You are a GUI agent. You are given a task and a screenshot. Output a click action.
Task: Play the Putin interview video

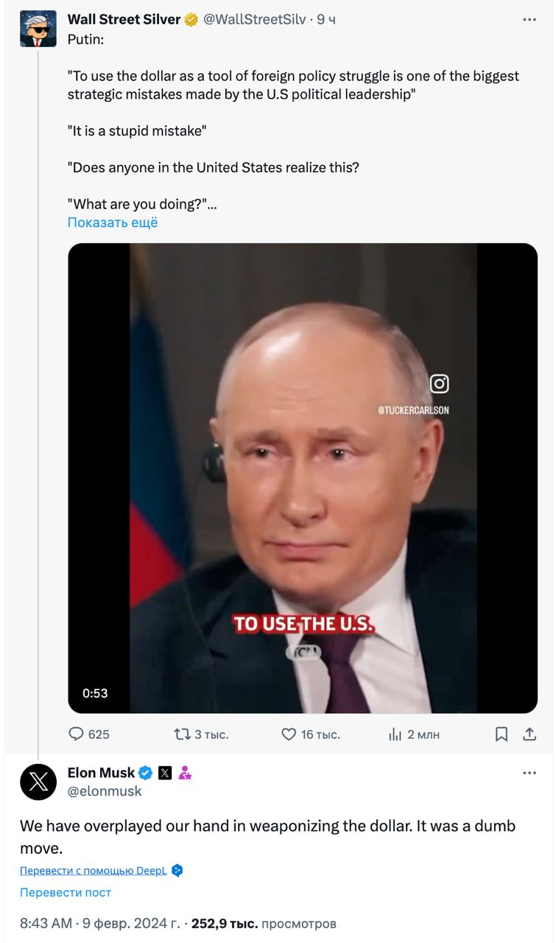(x=303, y=478)
